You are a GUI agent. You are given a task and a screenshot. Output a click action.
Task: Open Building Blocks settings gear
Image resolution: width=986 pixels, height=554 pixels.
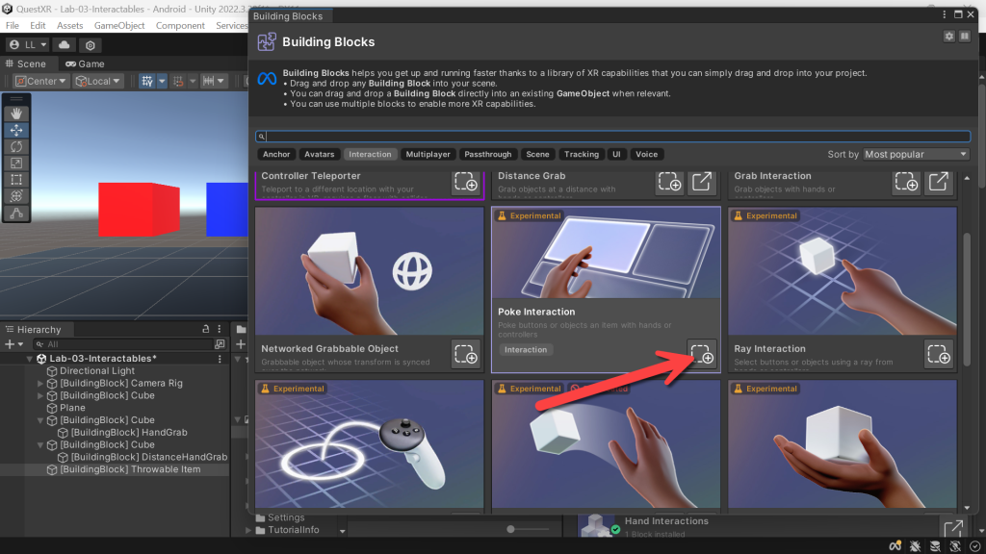pyautogui.click(x=948, y=37)
